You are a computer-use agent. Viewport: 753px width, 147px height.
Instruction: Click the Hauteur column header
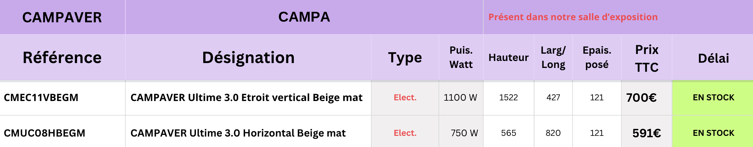point(508,57)
